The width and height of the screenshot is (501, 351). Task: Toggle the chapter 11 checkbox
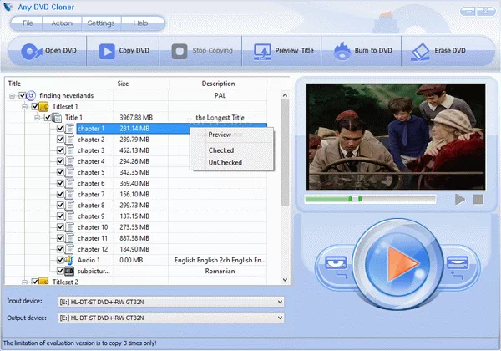(x=60, y=238)
